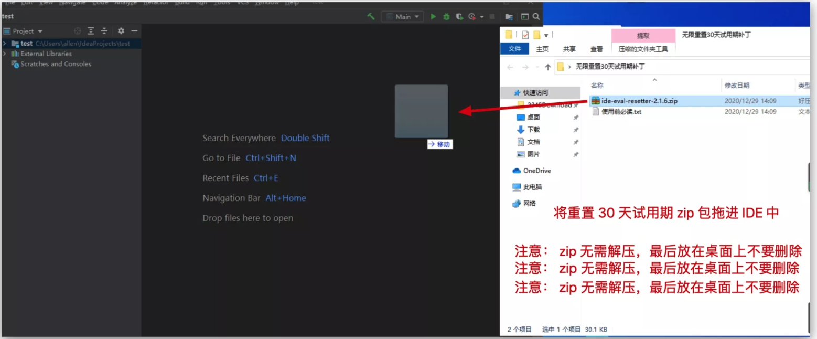Expand the test project node
The height and width of the screenshot is (339, 817).
(4, 44)
